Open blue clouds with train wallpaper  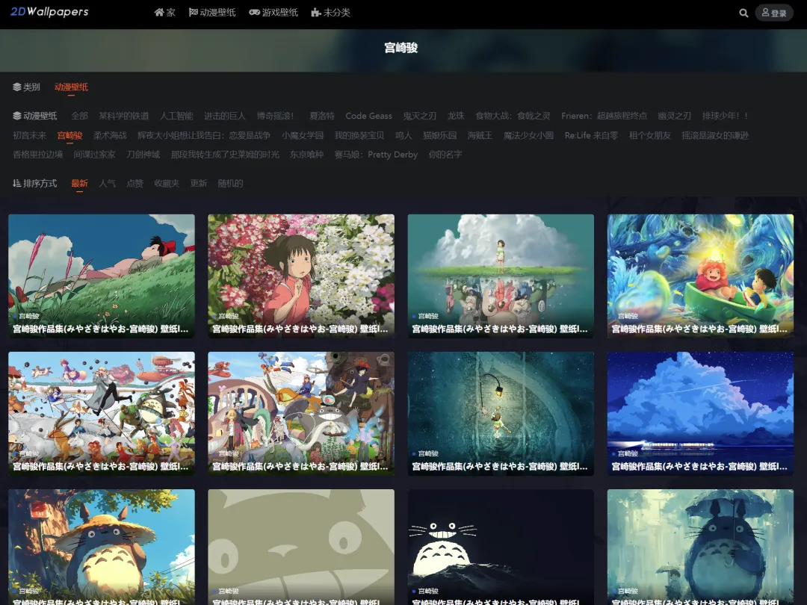coord(700,414)
